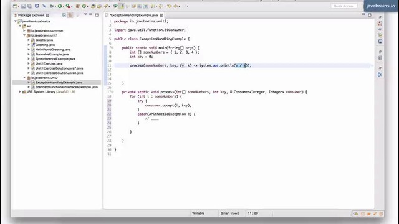The image size is (399, 224).
Task: Select Greeting.java in Package Explorer
Action: coord(45,45)
